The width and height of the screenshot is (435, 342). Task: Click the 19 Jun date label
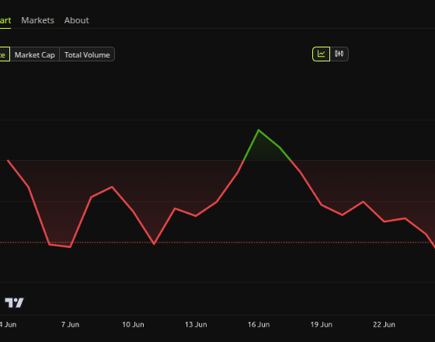click(x=322, y=325)
